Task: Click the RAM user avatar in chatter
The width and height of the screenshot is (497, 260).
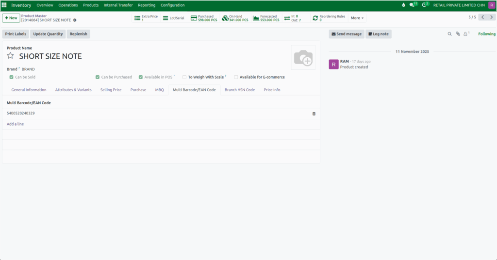Action: point(333,65)
